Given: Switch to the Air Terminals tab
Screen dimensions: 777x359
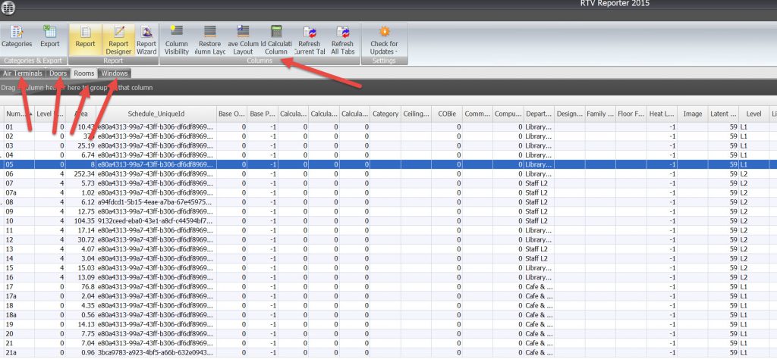Looking at the screenshot, I should [23, 73].
